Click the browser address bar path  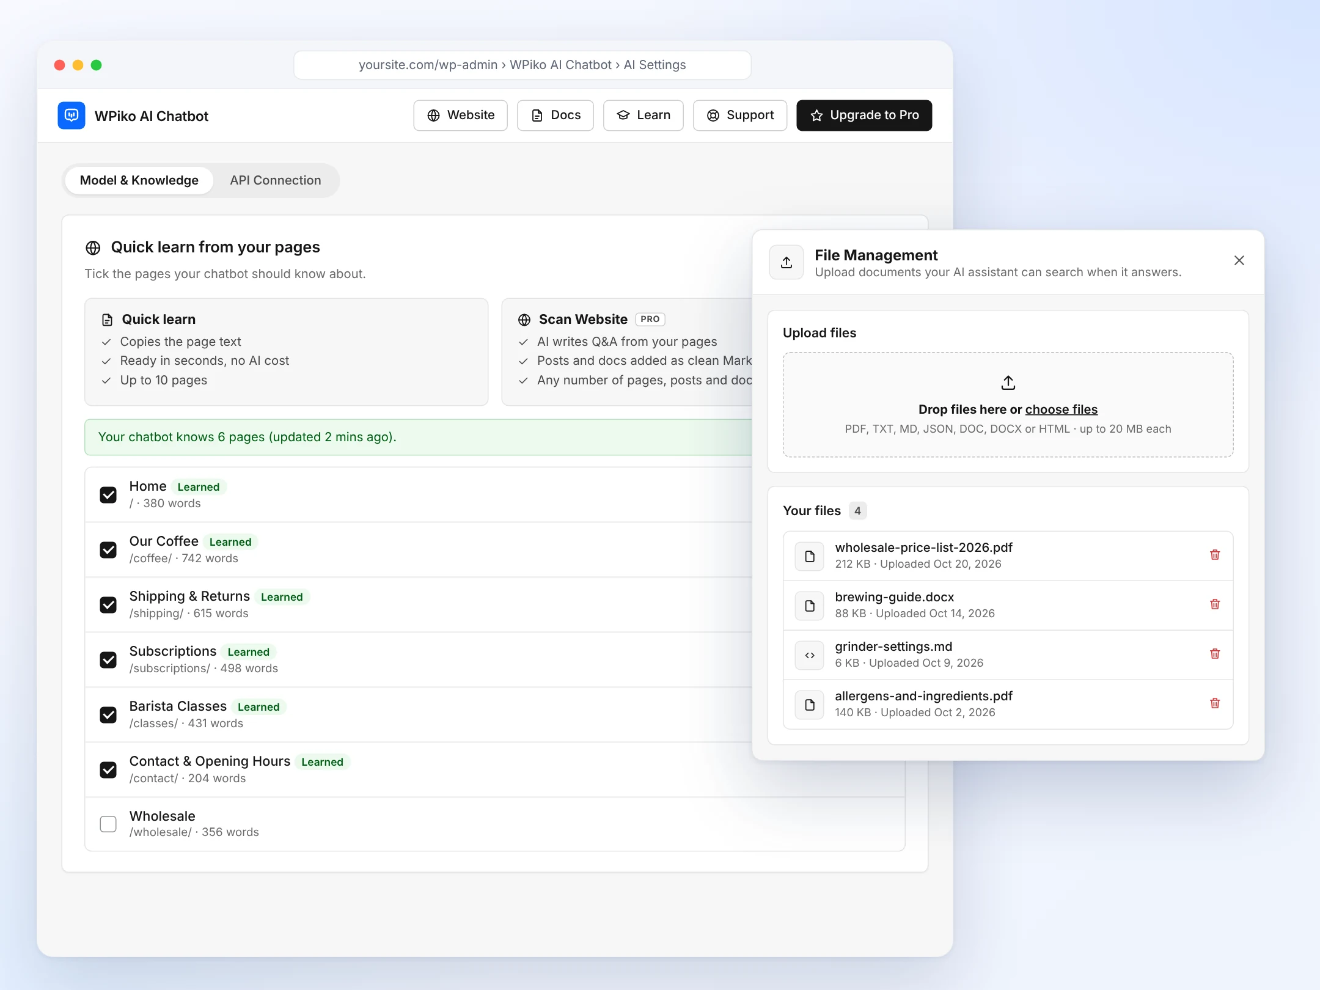(x=522, y=65)
